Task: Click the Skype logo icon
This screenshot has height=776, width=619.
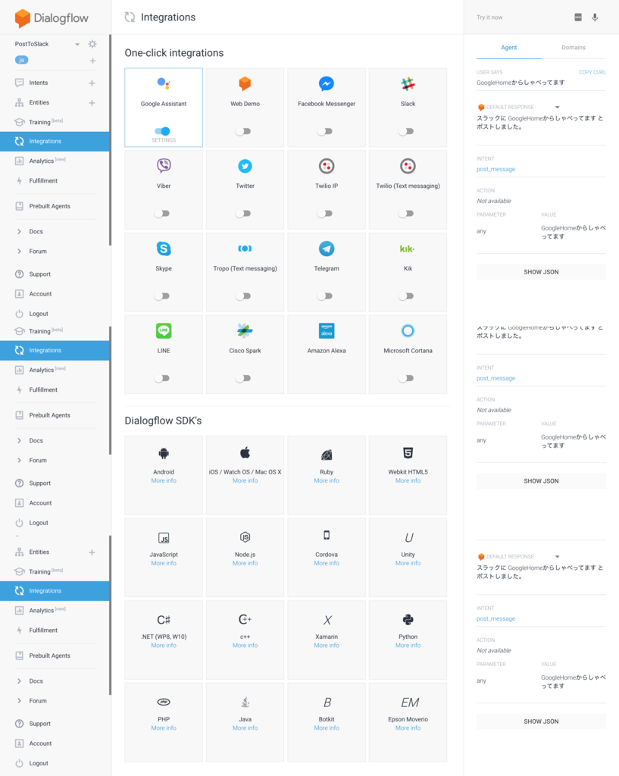Action: coord(164,249)
